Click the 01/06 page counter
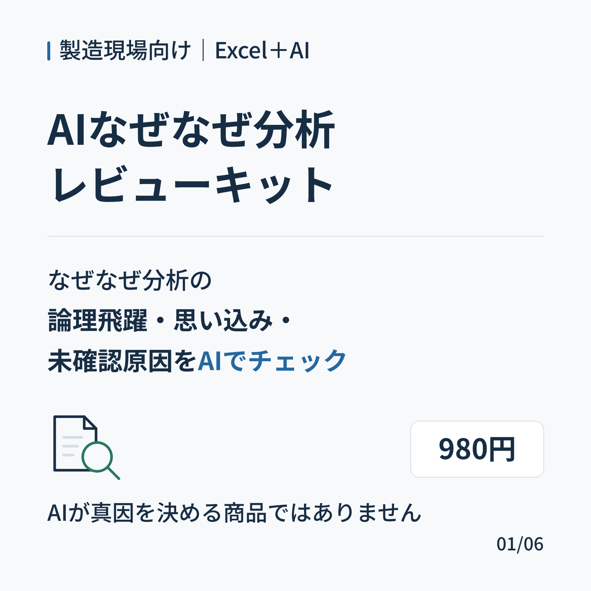 coord(520,544)
